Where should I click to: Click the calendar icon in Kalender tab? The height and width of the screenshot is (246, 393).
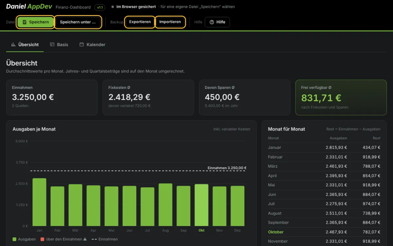pos(82,44)
